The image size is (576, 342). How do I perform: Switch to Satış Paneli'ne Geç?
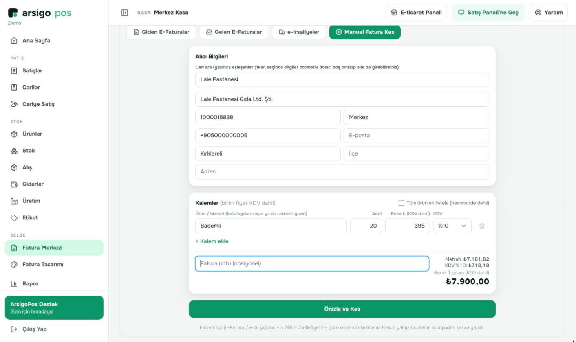(x=488, y=13)
